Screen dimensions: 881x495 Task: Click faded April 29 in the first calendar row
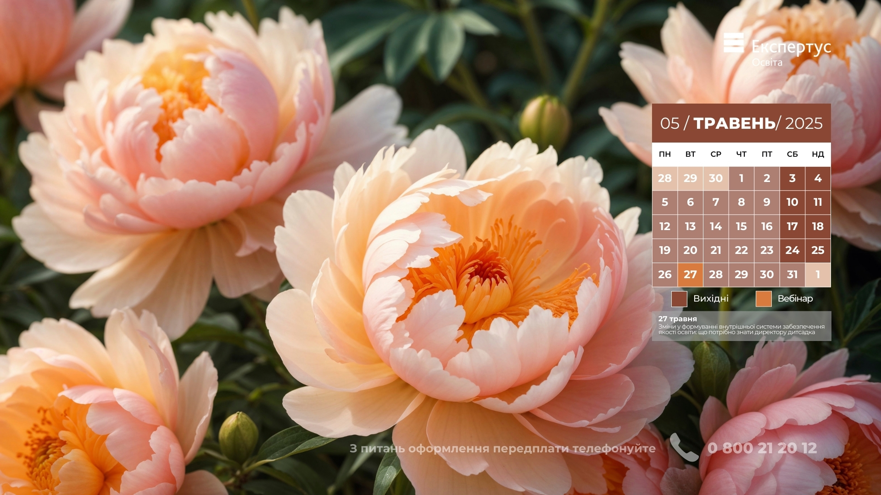(690, 178)
